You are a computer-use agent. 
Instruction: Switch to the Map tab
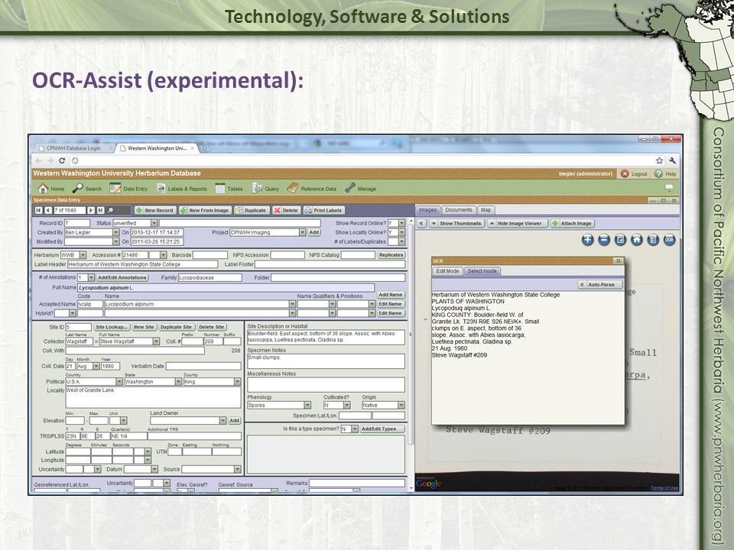[x=486, y=210]
